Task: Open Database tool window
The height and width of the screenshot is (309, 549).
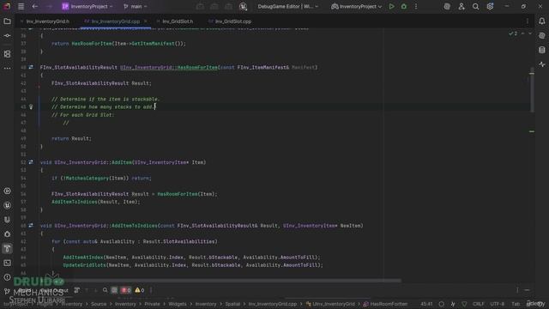Action: pyautogui.click(x=542, y=50)
